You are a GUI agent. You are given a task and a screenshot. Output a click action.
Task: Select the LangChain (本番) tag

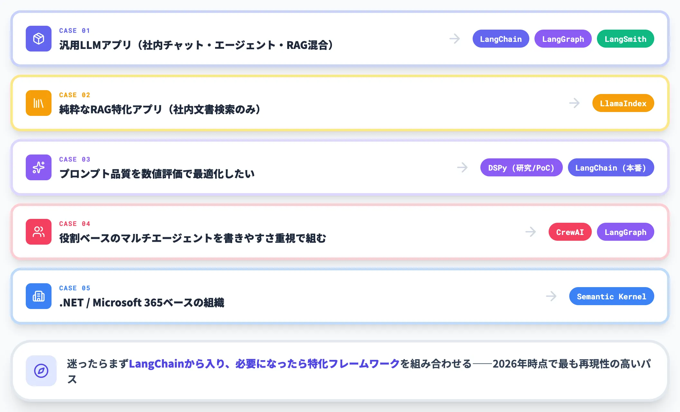coord(611,167)
